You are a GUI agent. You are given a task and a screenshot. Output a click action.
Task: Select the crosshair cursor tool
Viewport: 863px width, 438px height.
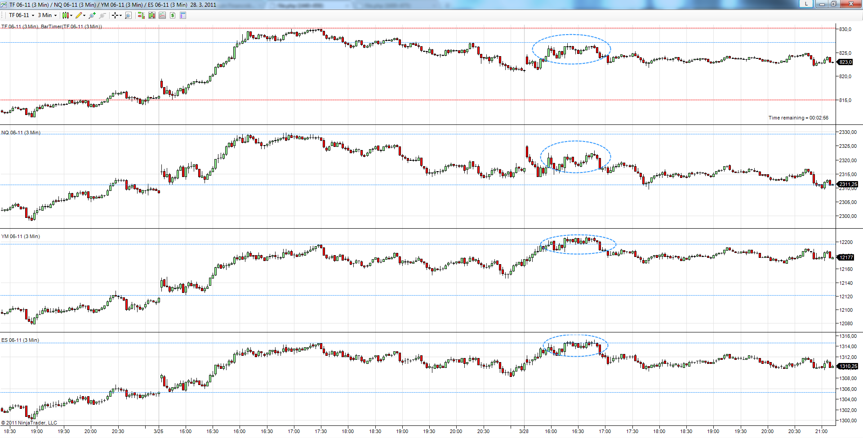coord(115,15)
